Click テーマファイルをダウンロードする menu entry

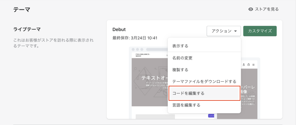click(x=204, y=82)
